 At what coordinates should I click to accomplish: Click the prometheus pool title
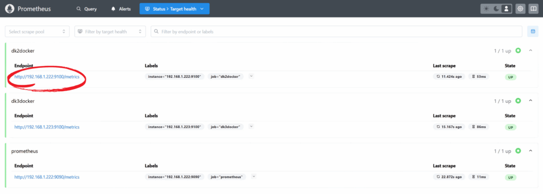pyautogui.click(x=24, y=151)
